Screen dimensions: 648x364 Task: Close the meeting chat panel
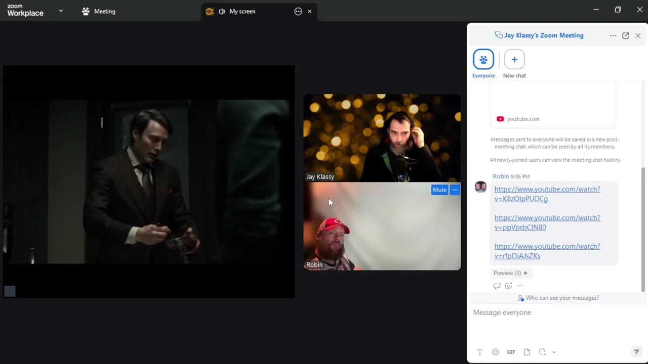(x=638, y=35)
